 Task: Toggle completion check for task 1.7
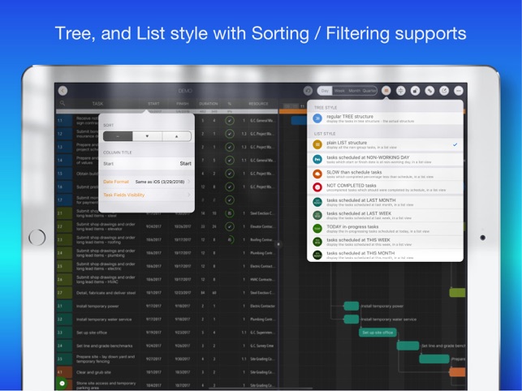point(230,200)
